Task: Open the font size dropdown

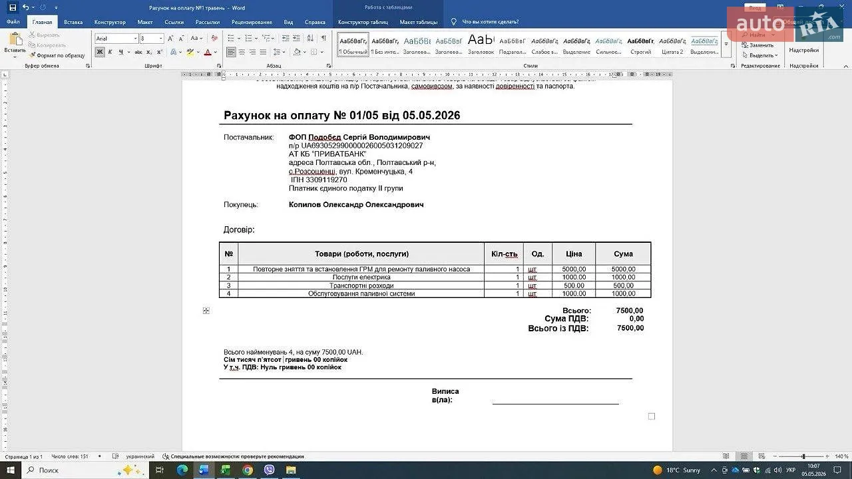Action: (x=161, y=39)
